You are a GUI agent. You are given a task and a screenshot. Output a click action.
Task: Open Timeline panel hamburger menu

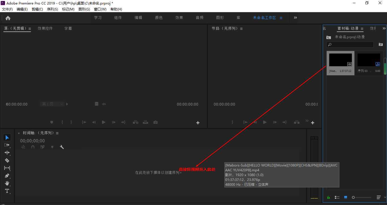57,133
